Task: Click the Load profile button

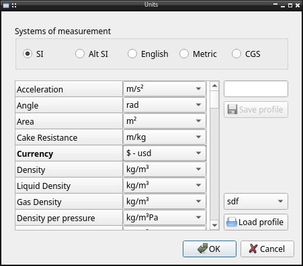Action: 256,222
